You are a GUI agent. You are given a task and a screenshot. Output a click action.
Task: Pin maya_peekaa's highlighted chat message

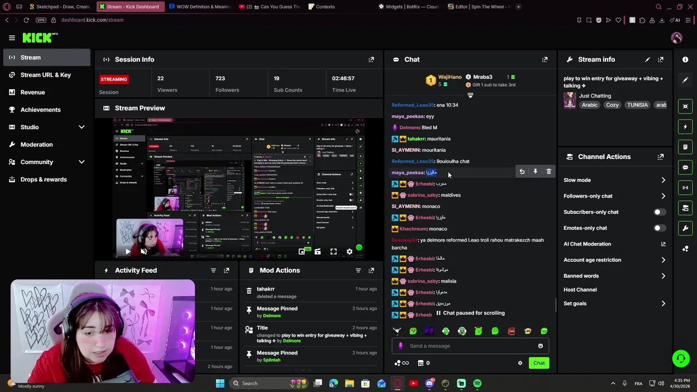click(x=535, y=171)
